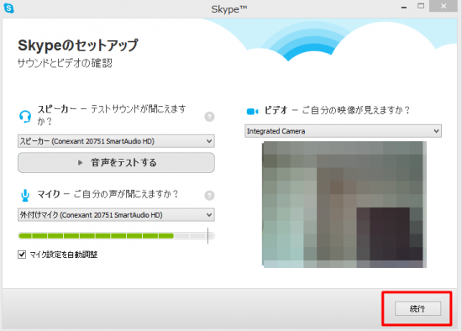Click the Skype™ window title text
The height and width of the screenshot is (331, 462).
229,9
